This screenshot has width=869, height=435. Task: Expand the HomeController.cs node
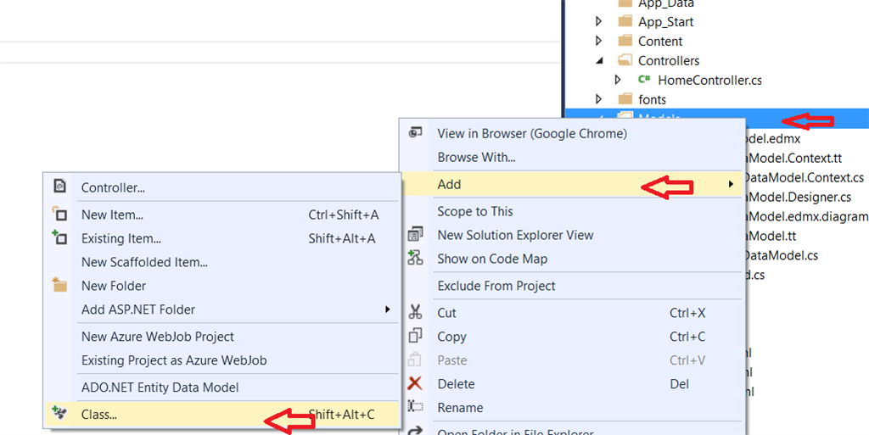click(619, 80)
